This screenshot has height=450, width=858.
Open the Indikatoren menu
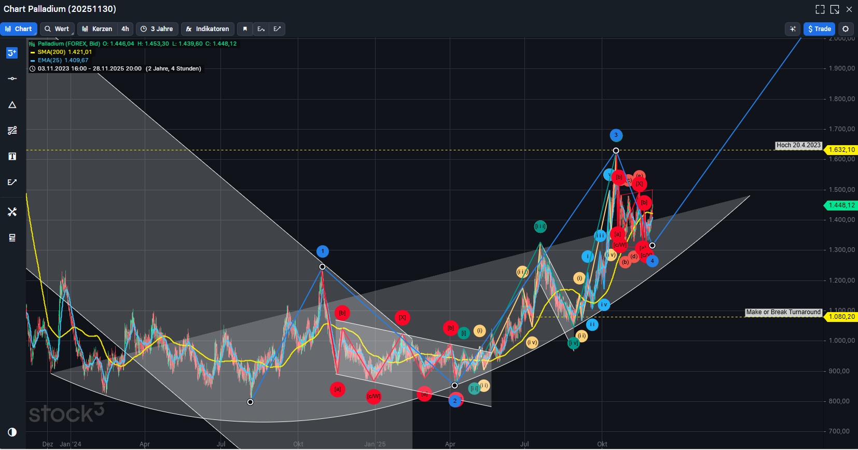[x=207, y=29]
